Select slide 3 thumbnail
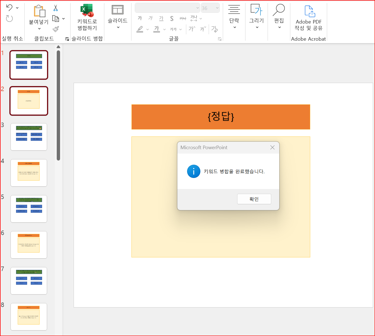 tap(29, 137)
